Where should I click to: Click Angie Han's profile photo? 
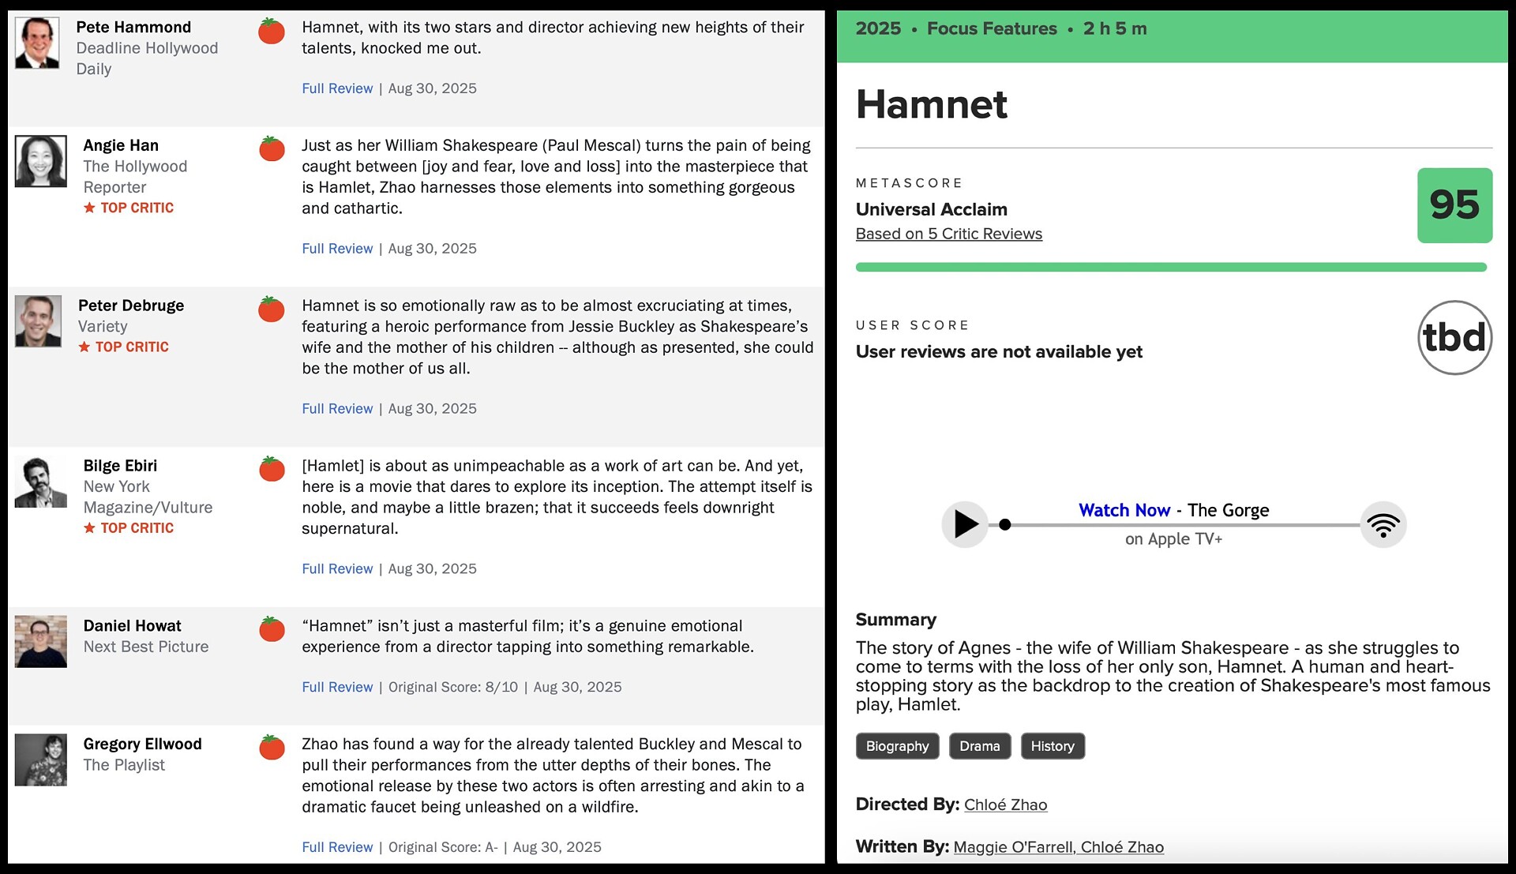point(40,161)
